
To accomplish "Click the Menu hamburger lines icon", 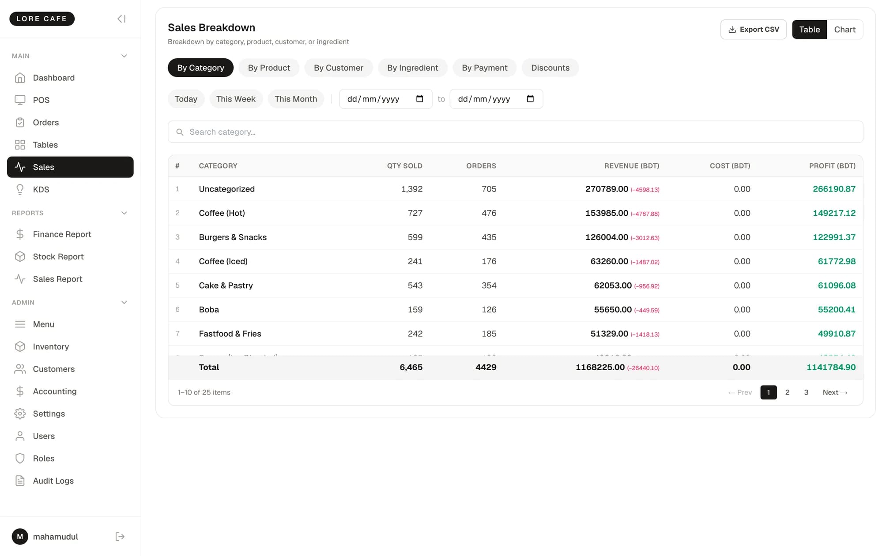I will click(20, 324).
